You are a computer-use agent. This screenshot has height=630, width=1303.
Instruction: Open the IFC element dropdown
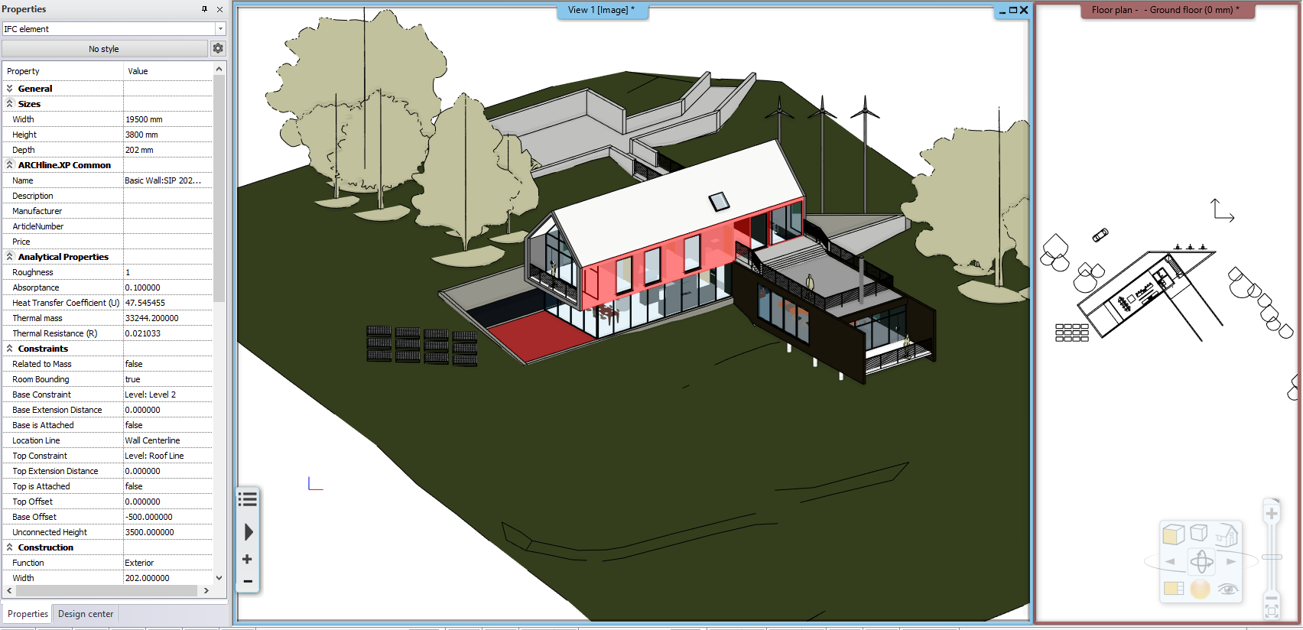click(220, 29)
